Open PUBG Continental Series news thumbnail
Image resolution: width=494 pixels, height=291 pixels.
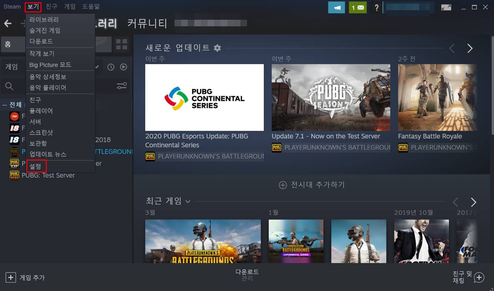pos(205,97)
